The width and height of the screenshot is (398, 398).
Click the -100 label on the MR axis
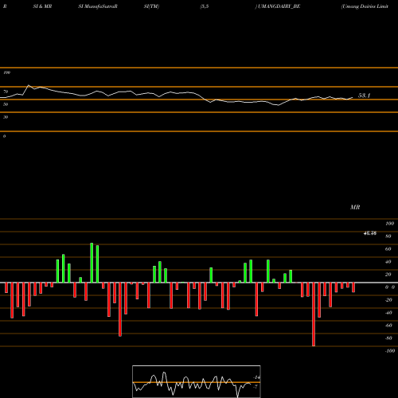pyautogui.click(x=390, y=351)
